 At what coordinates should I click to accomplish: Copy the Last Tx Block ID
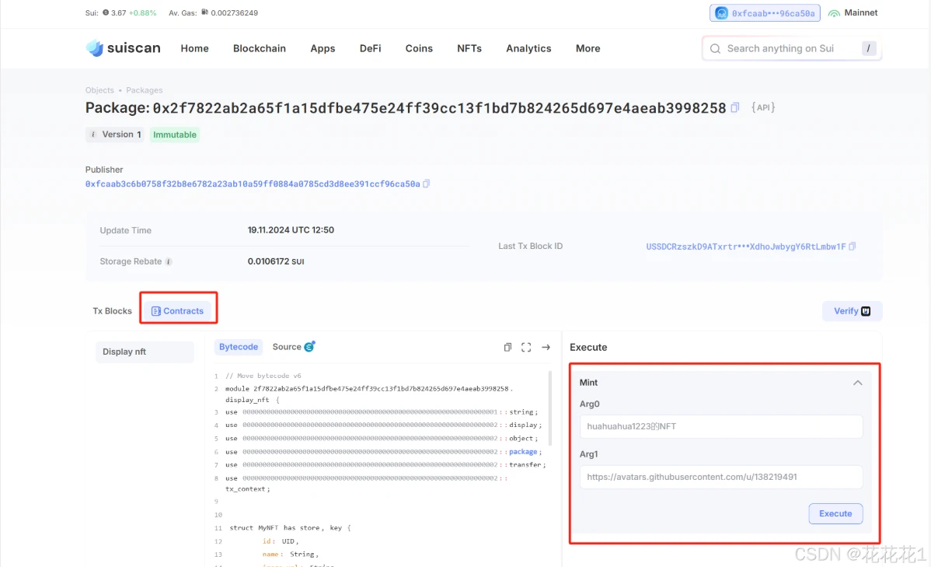click(853, 247)
